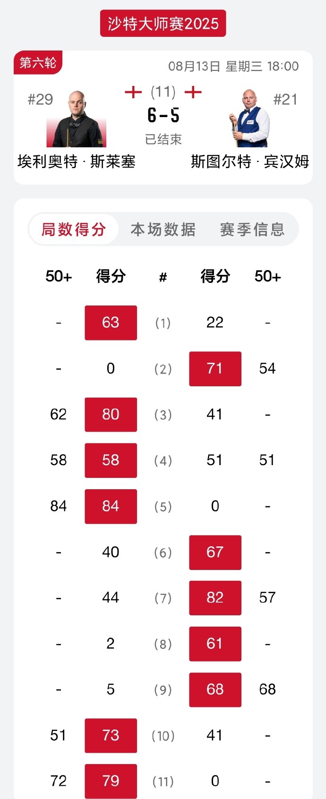Open the photo of player ranked #29
This screenshot has height=799, width=326.
click(x=77, y=119)
